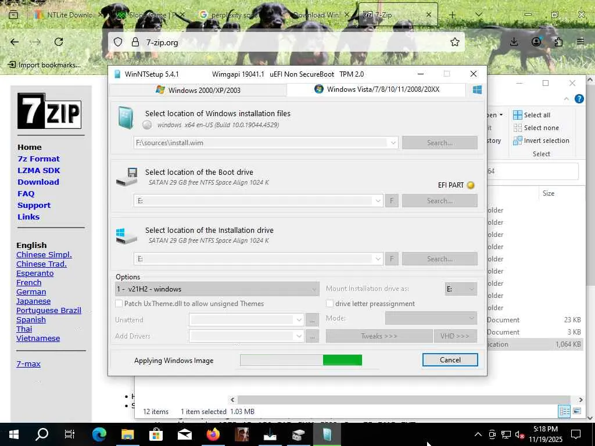Click the installation files teal box icon
595x446 pixels.
click(x=126, y=118)
